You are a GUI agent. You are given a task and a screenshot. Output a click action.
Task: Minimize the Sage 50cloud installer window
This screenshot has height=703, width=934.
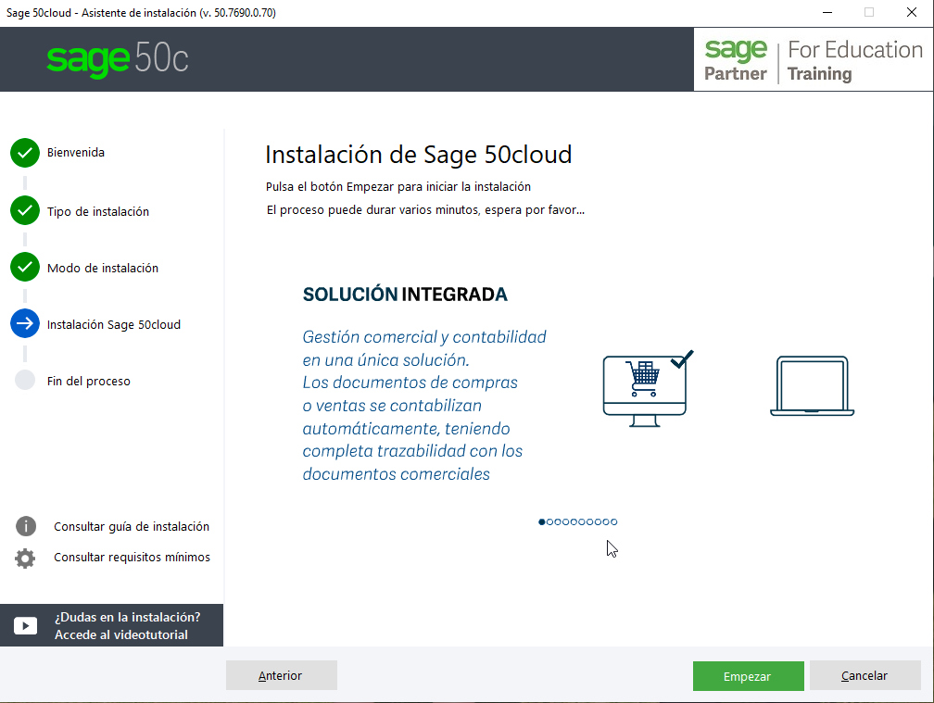point(827,12)
